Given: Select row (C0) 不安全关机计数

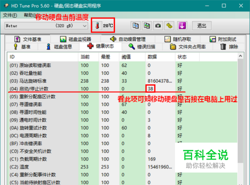Looking at the screenshot, I should click(122, 151).
